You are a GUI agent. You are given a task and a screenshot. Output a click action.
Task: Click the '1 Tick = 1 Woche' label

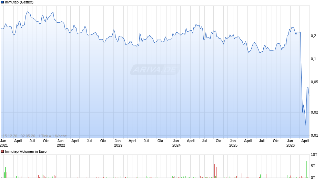tap(52, 136)
